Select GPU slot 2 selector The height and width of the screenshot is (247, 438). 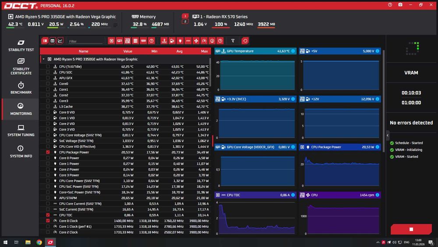tap(185, 21)
